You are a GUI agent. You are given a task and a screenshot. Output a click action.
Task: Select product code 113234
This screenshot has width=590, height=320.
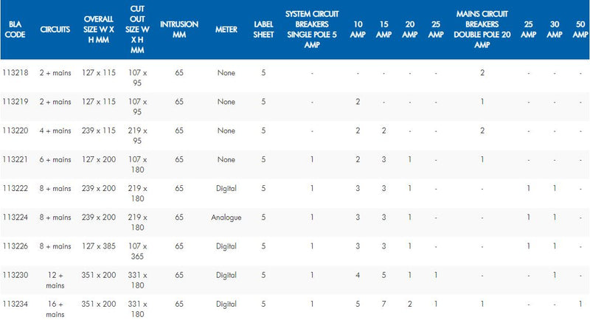(x=15, y=304)
